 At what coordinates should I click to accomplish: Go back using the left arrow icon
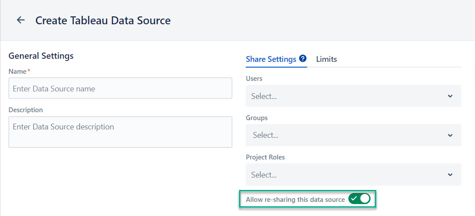21,20
